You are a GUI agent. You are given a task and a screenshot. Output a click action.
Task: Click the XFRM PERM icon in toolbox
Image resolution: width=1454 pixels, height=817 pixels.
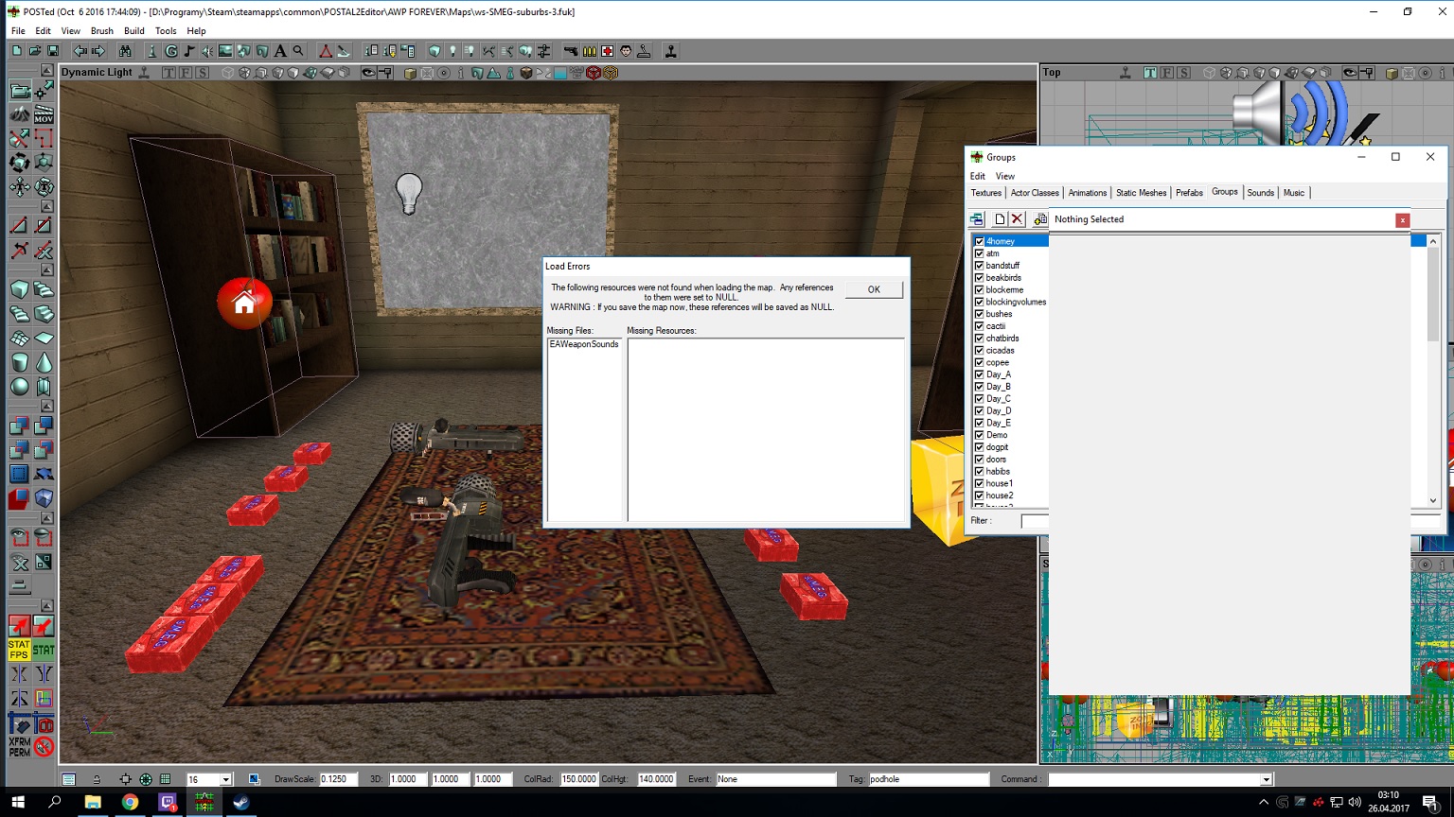point(20,747)
